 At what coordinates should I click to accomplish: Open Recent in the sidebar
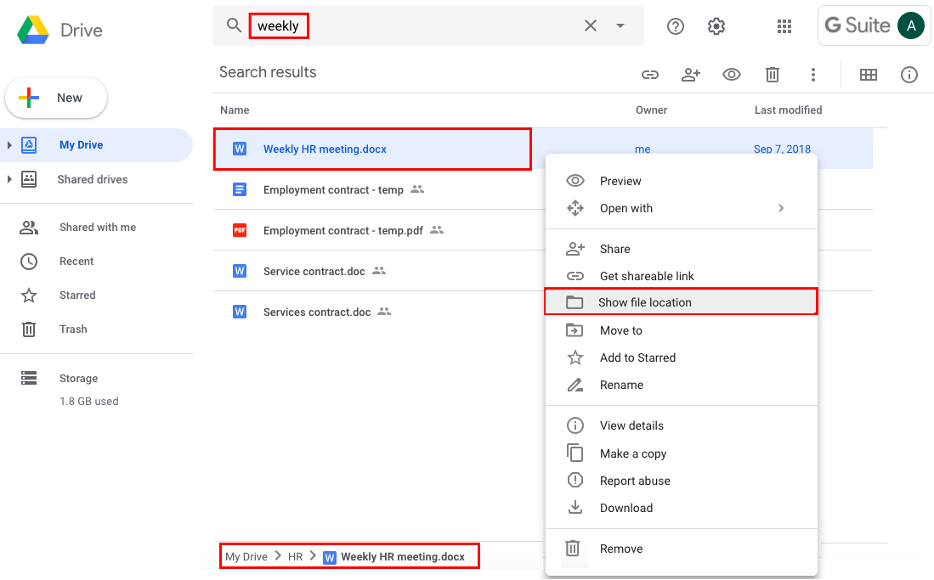click(76, 261)
